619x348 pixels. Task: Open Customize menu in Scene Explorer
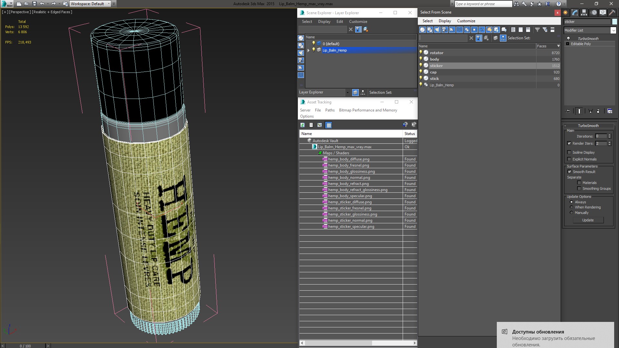pyautogui.click(x=358, y=22)
